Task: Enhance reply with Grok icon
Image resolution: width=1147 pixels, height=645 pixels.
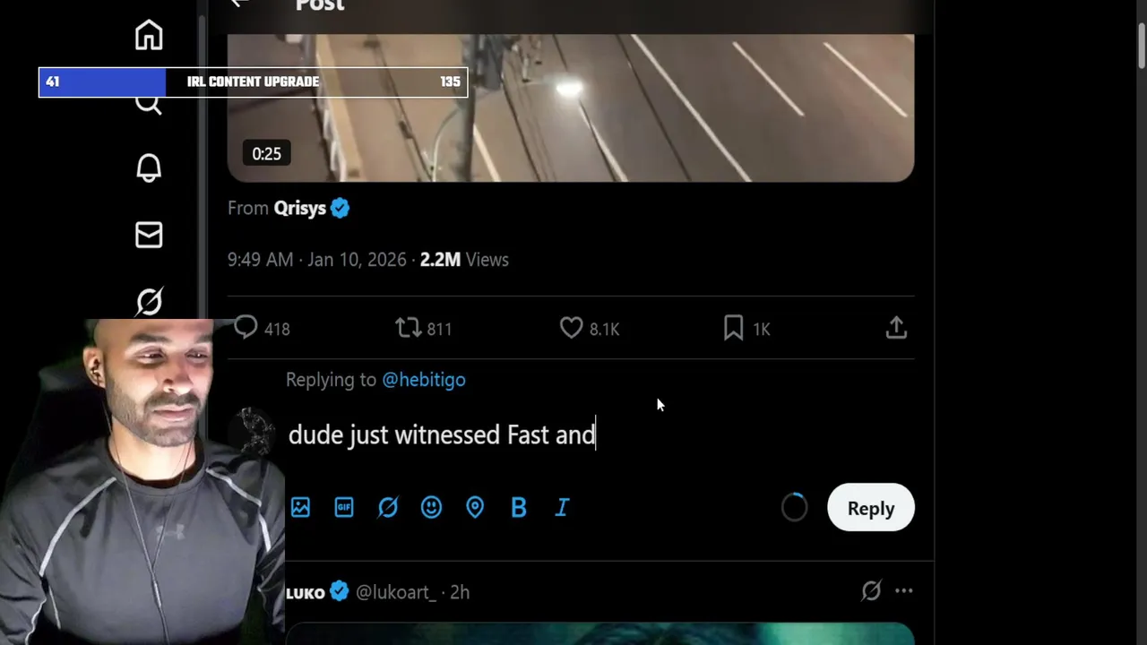Action: click(388, 508)
